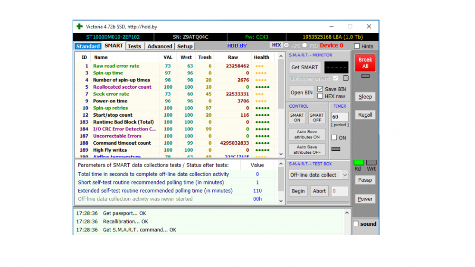Screen dimensions: 475x267
Task: Click the green Victoria cross app icon
Action: (x=79, y=27)
